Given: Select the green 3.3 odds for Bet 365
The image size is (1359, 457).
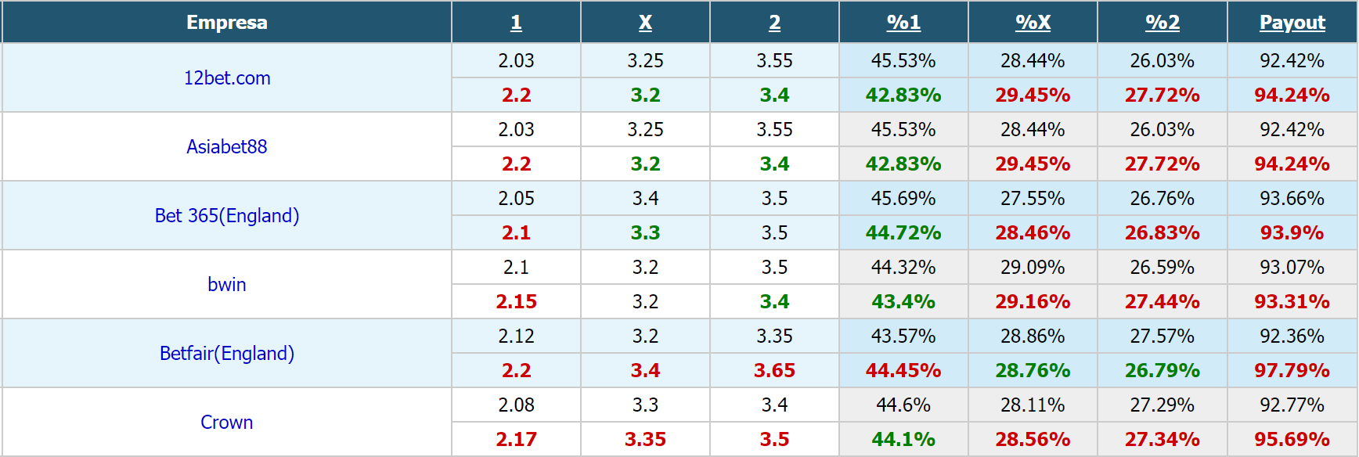Looking at the screenshot, I should [x=645, y=233].
